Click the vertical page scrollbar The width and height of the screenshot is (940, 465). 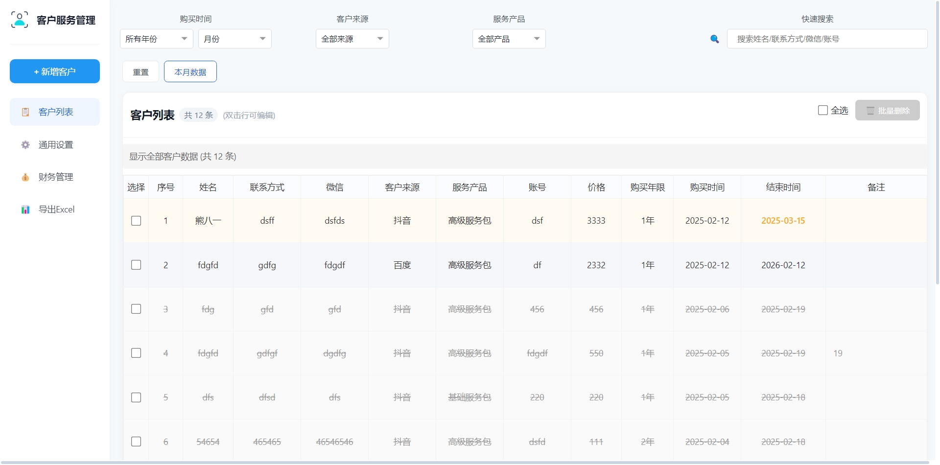[x=938, y=142]
